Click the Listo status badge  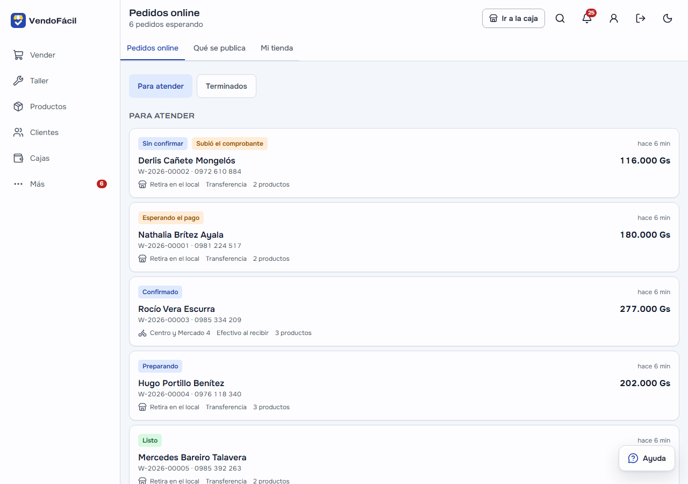click(x=150, y=440)
